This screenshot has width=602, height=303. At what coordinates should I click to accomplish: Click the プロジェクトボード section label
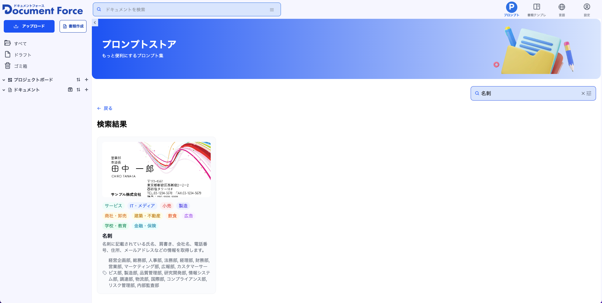[33, 80]
